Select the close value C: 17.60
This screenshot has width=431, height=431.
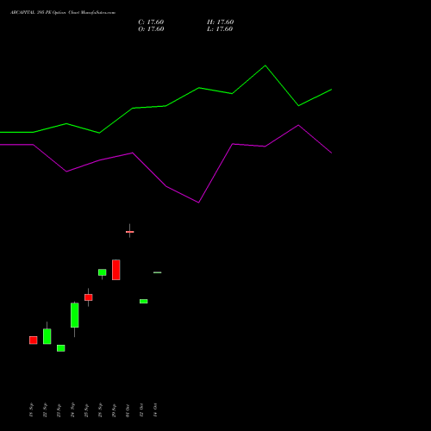tap(151, 22)
